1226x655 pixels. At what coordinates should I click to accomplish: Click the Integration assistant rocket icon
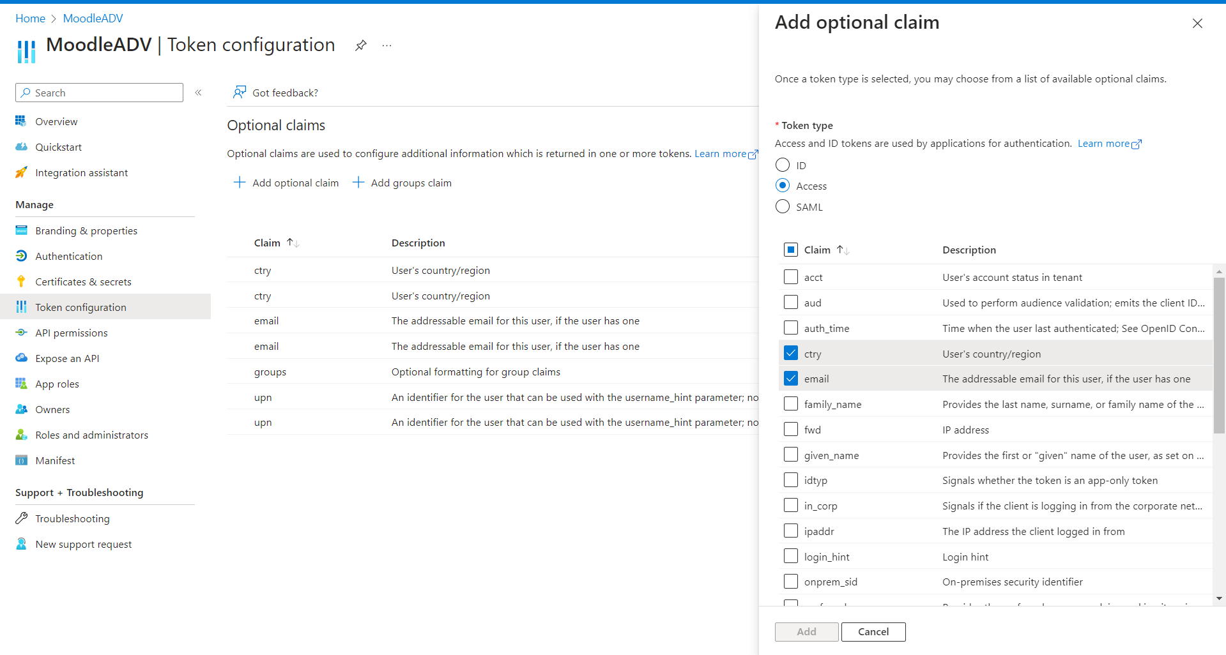pos(21,172)
